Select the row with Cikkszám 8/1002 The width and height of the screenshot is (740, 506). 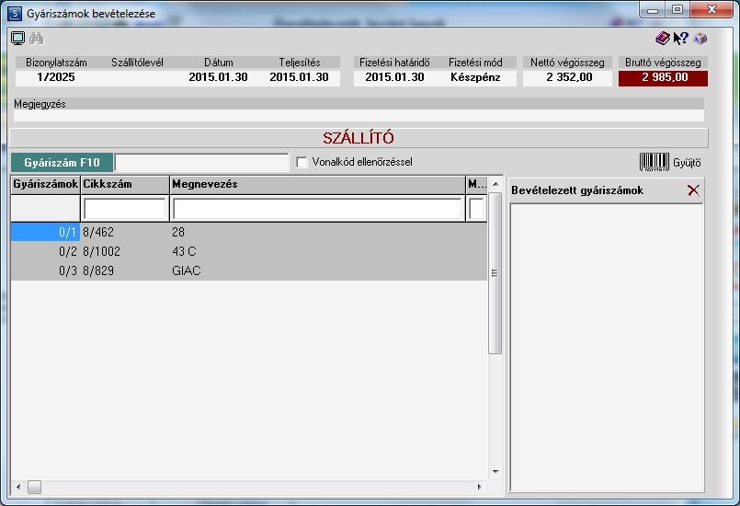coord(249,251)
